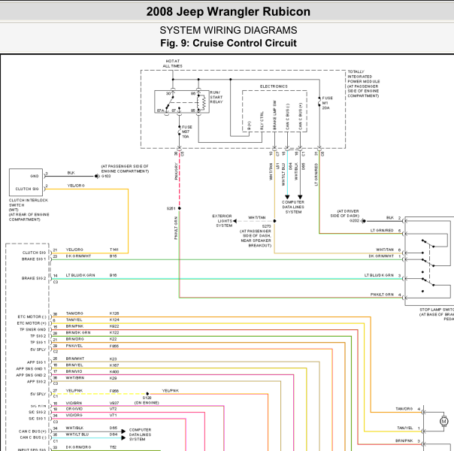Image resolution: width=454 pixels, height=451 pixels.
Task: Click circuit code 'F855'
Action: (114, 346)
